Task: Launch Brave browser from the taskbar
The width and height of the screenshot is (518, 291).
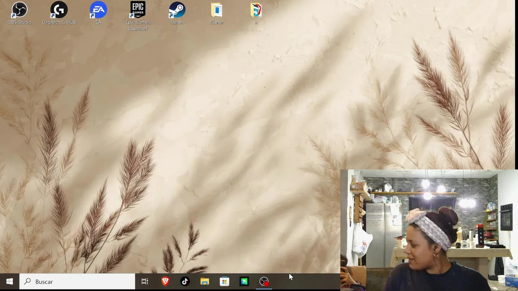Action: tap(165, 281)
